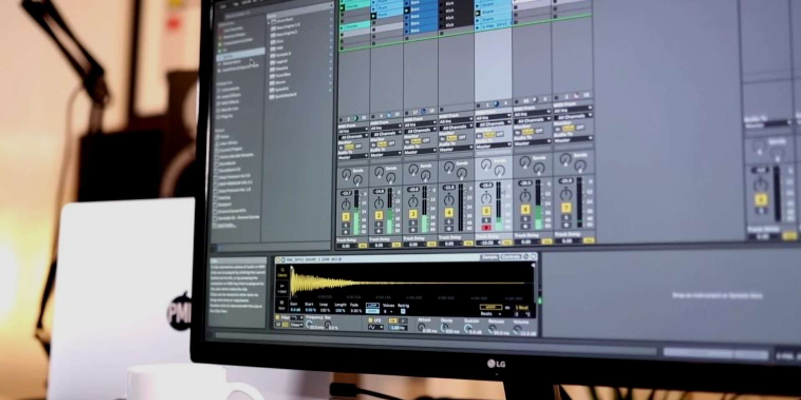Click the Solo button on track 4
This screenshot has height=400, width=801.
click(449, 222)
